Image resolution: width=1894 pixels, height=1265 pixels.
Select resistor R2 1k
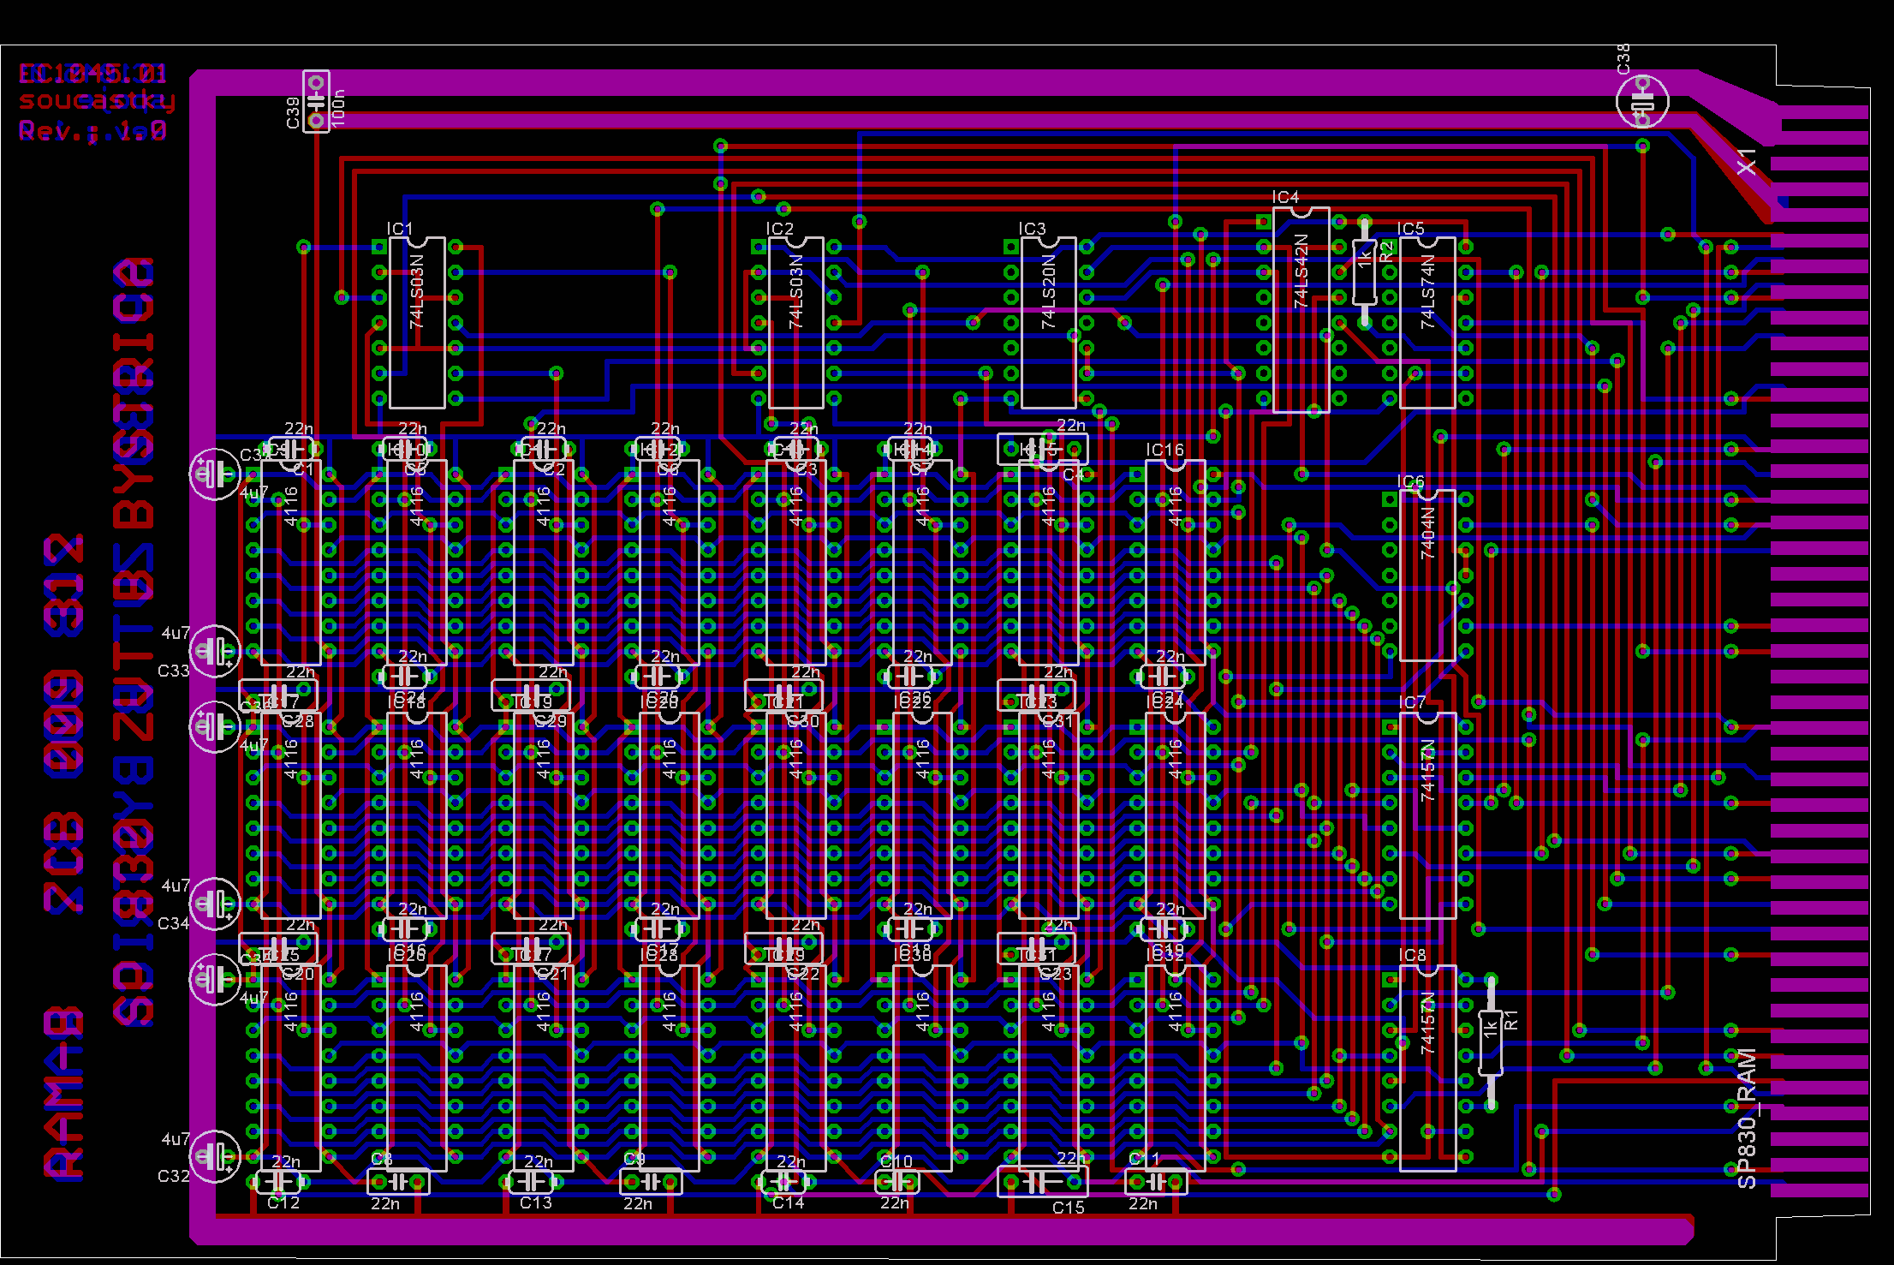tap(1364, 272)
